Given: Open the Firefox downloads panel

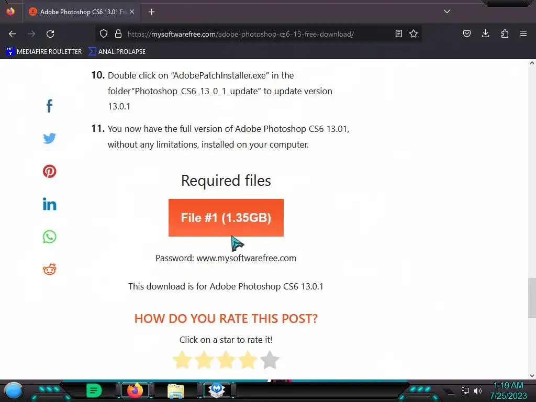Looking at the screenshot, I should 485,33.
